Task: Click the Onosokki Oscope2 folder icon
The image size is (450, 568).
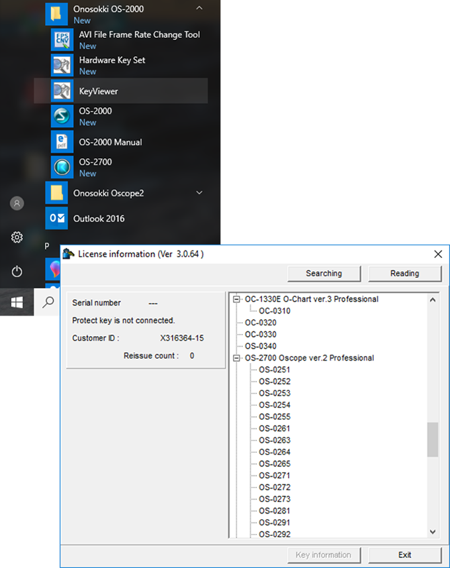Action: coord(56,193)
